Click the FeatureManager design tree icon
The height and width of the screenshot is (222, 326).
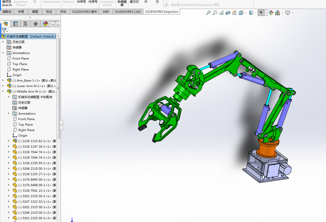6,24
